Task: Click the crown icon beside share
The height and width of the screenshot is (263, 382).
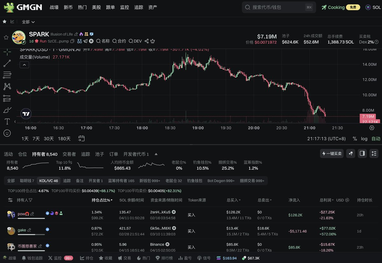Action: (x=152, y=41)
